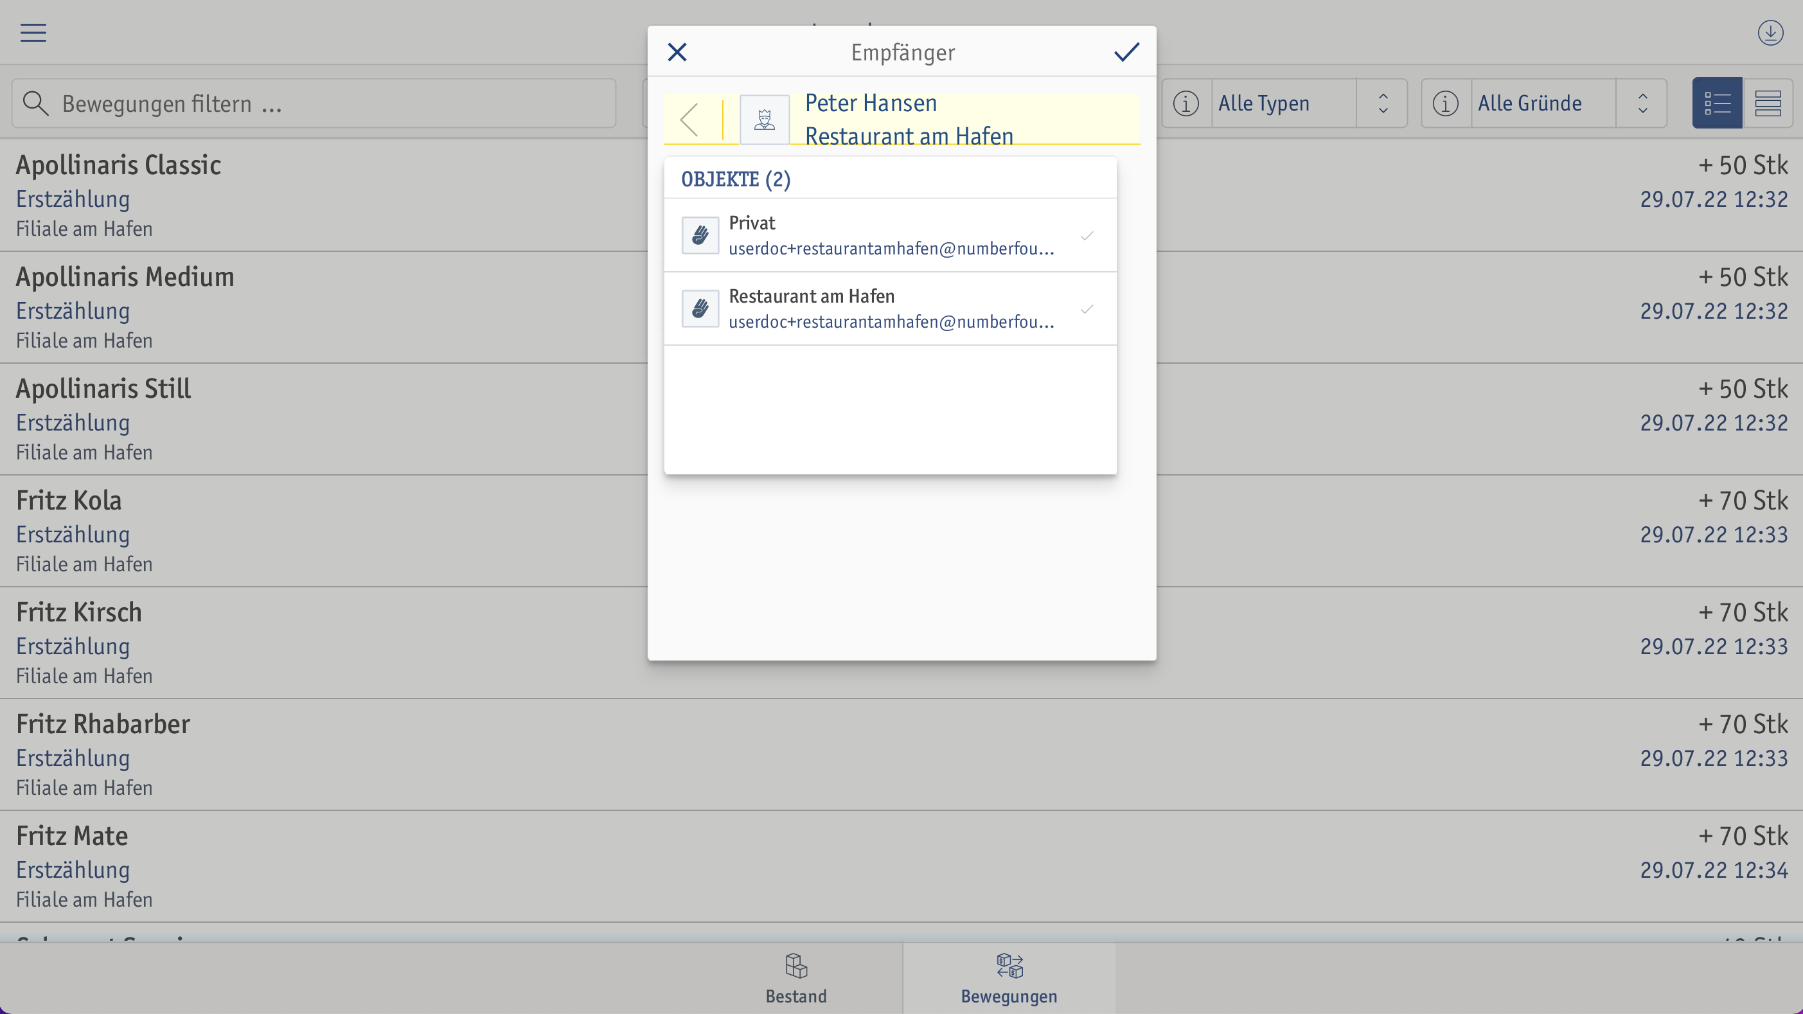The height and width of the screenshot is (1014, 1803).
Task: Click the Privat object hand icon
Action: point(700,235)
